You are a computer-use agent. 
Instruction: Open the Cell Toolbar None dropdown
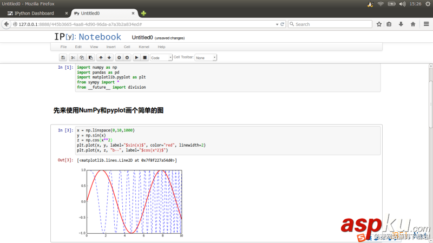(x=206, y=57)
